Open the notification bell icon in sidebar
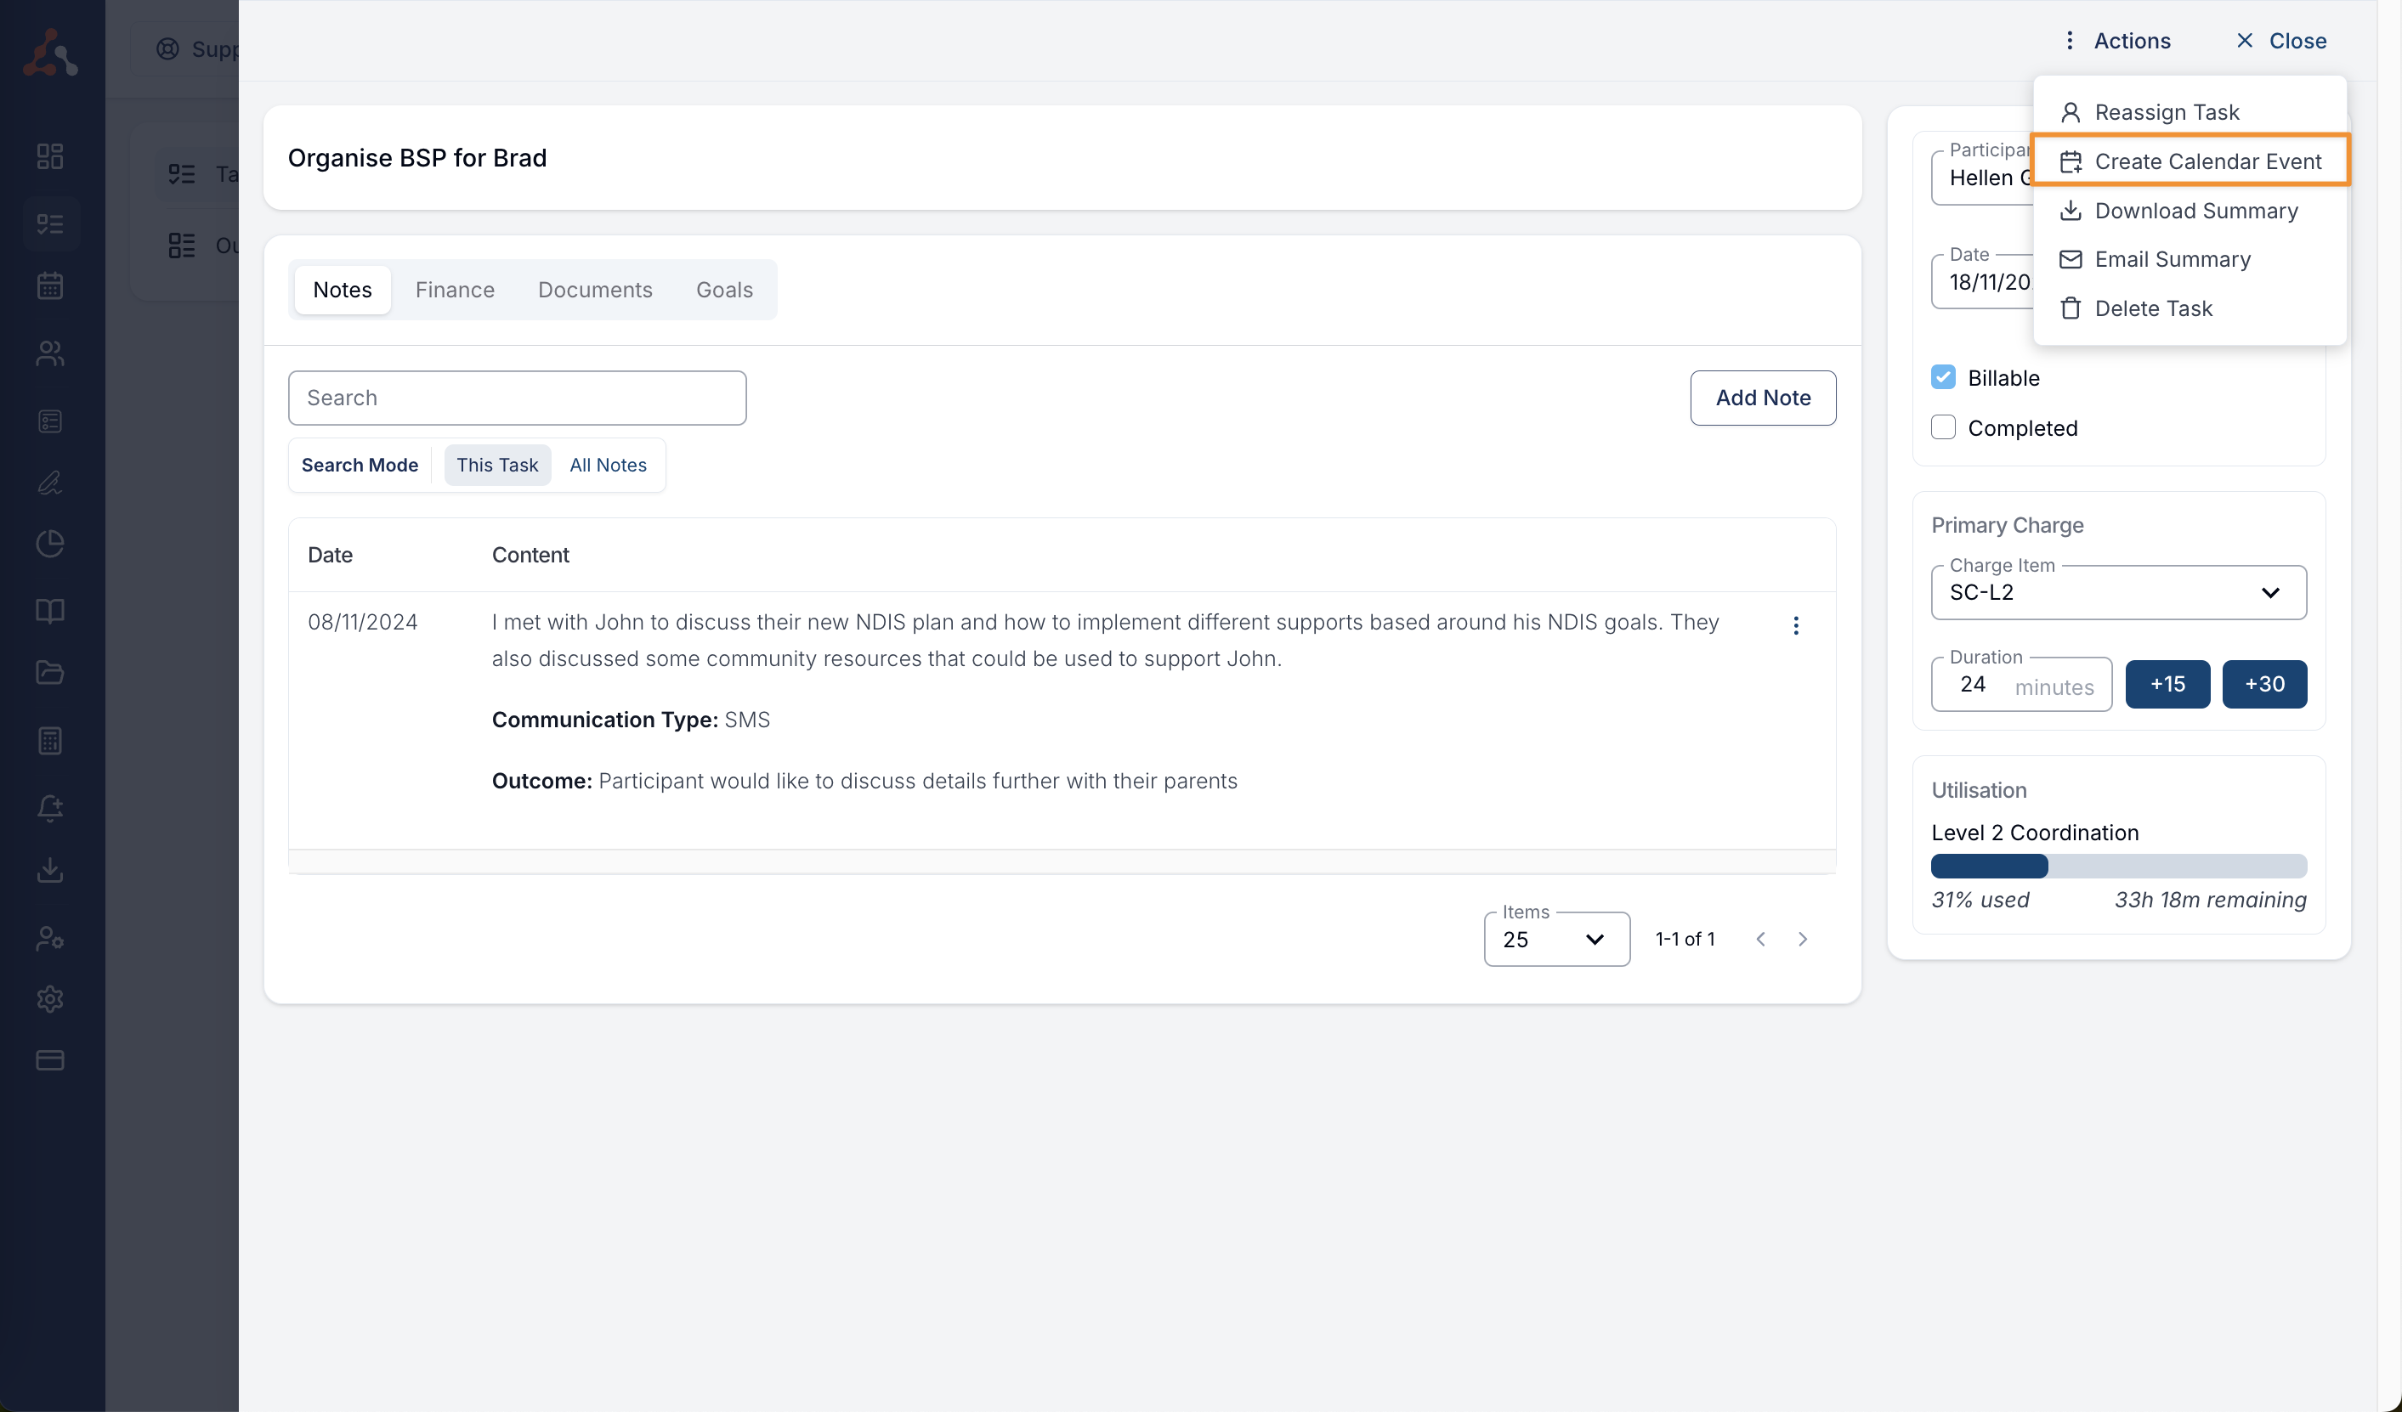 coord(49,808)
